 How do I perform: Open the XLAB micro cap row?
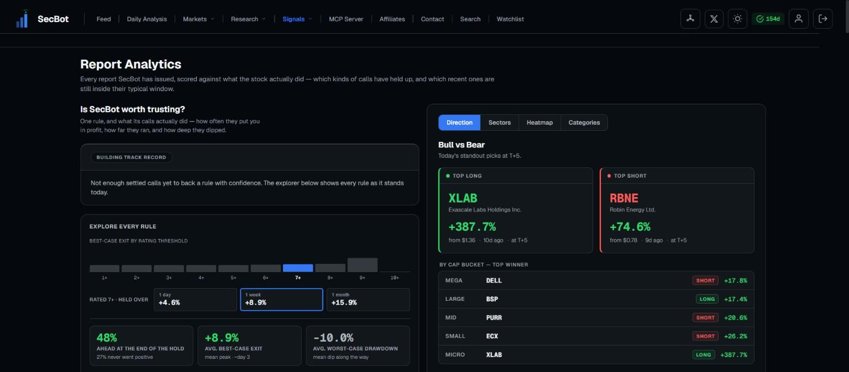click(596, 354)
